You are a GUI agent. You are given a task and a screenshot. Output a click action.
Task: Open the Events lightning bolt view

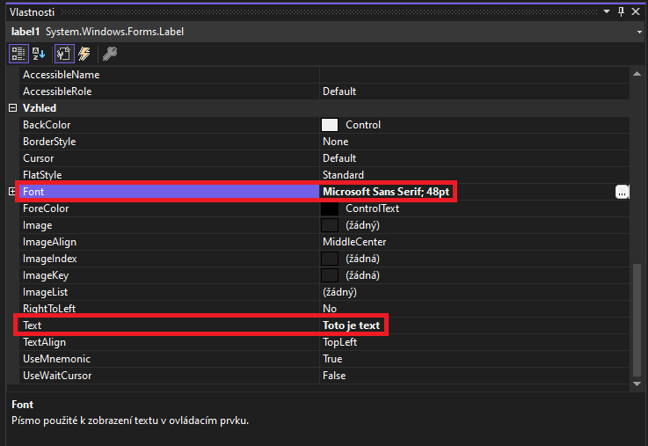pos(84,54)
